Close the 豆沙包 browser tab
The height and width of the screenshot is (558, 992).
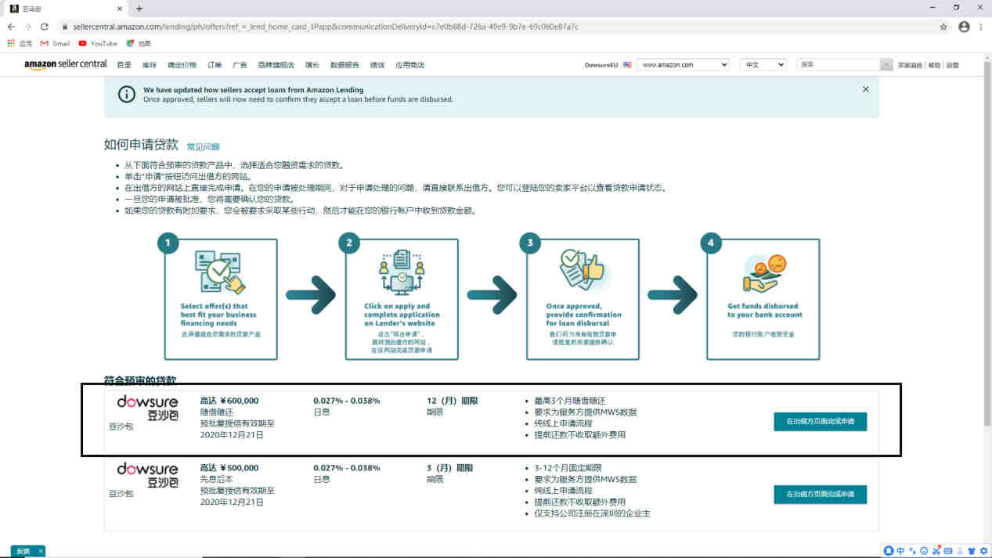click(119, 9)
